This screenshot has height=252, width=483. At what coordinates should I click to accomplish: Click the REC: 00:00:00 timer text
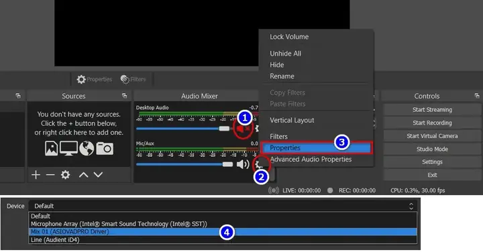[357, 190]
